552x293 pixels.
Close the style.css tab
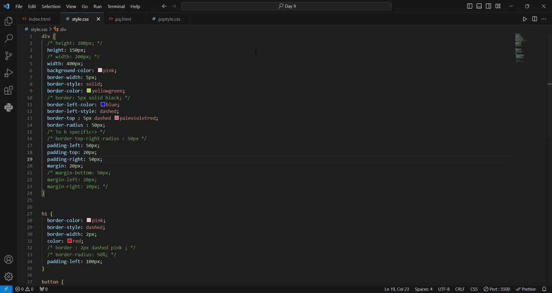click(98, 19)
